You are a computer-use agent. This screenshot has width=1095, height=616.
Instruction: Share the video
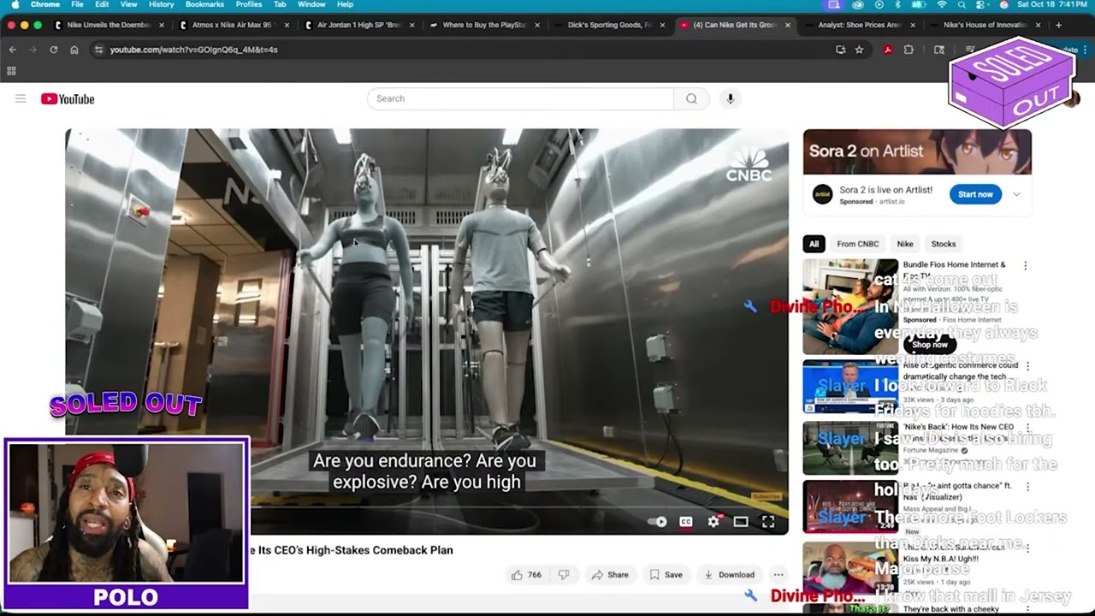click(x=610, y=575)
